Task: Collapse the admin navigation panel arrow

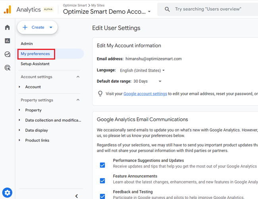Action: click(77, 196)
